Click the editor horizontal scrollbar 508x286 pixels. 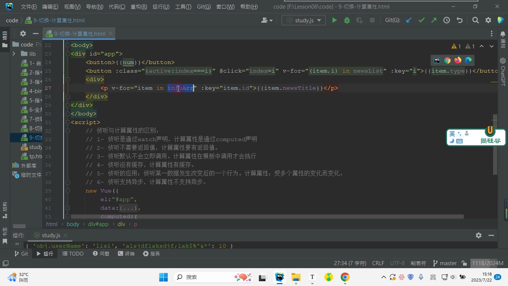[267, 216]
